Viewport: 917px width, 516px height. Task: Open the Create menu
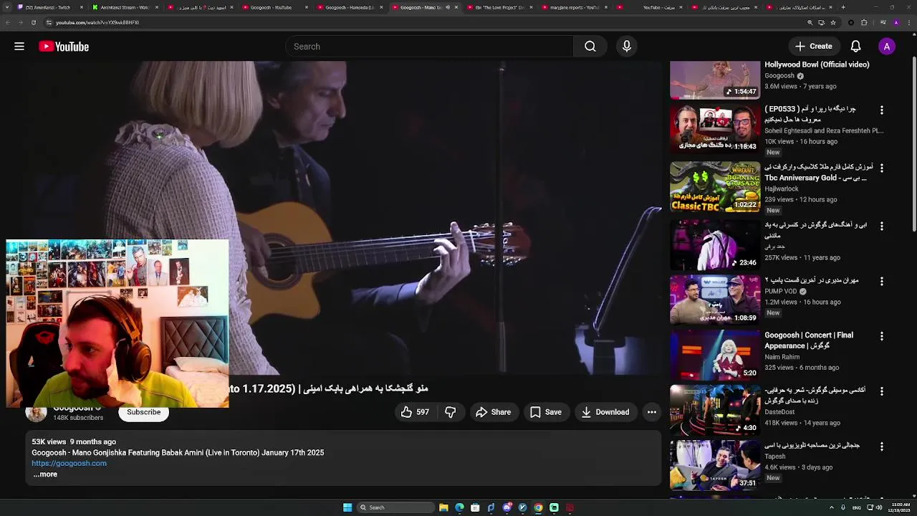point(813,47)
